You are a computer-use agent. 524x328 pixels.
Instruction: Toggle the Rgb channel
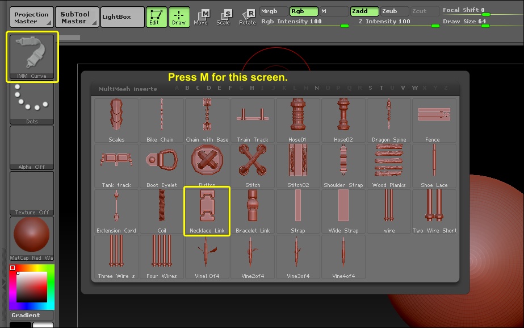pyautogui.click(x=304, y=11)
